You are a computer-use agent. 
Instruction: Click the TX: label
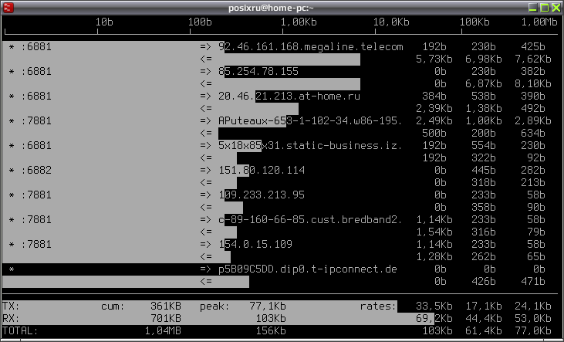point(11,306)
